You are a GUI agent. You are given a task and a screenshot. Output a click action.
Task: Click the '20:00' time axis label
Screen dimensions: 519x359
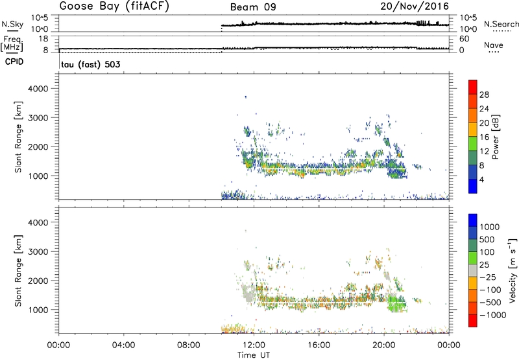[x=384, y=345]
